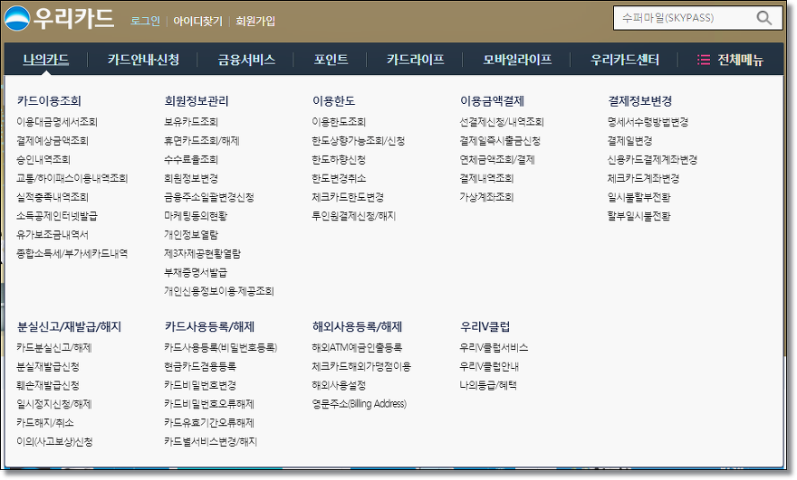Screen dimensions: 797x480
Task: Open the 회원가입 link
Action: pyautogui.click(x=255, y=21)
